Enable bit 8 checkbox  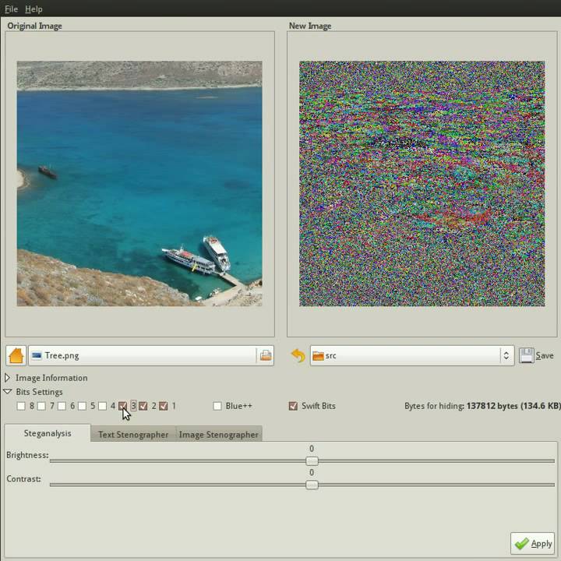pyautogui.click(x=21, y=406)
